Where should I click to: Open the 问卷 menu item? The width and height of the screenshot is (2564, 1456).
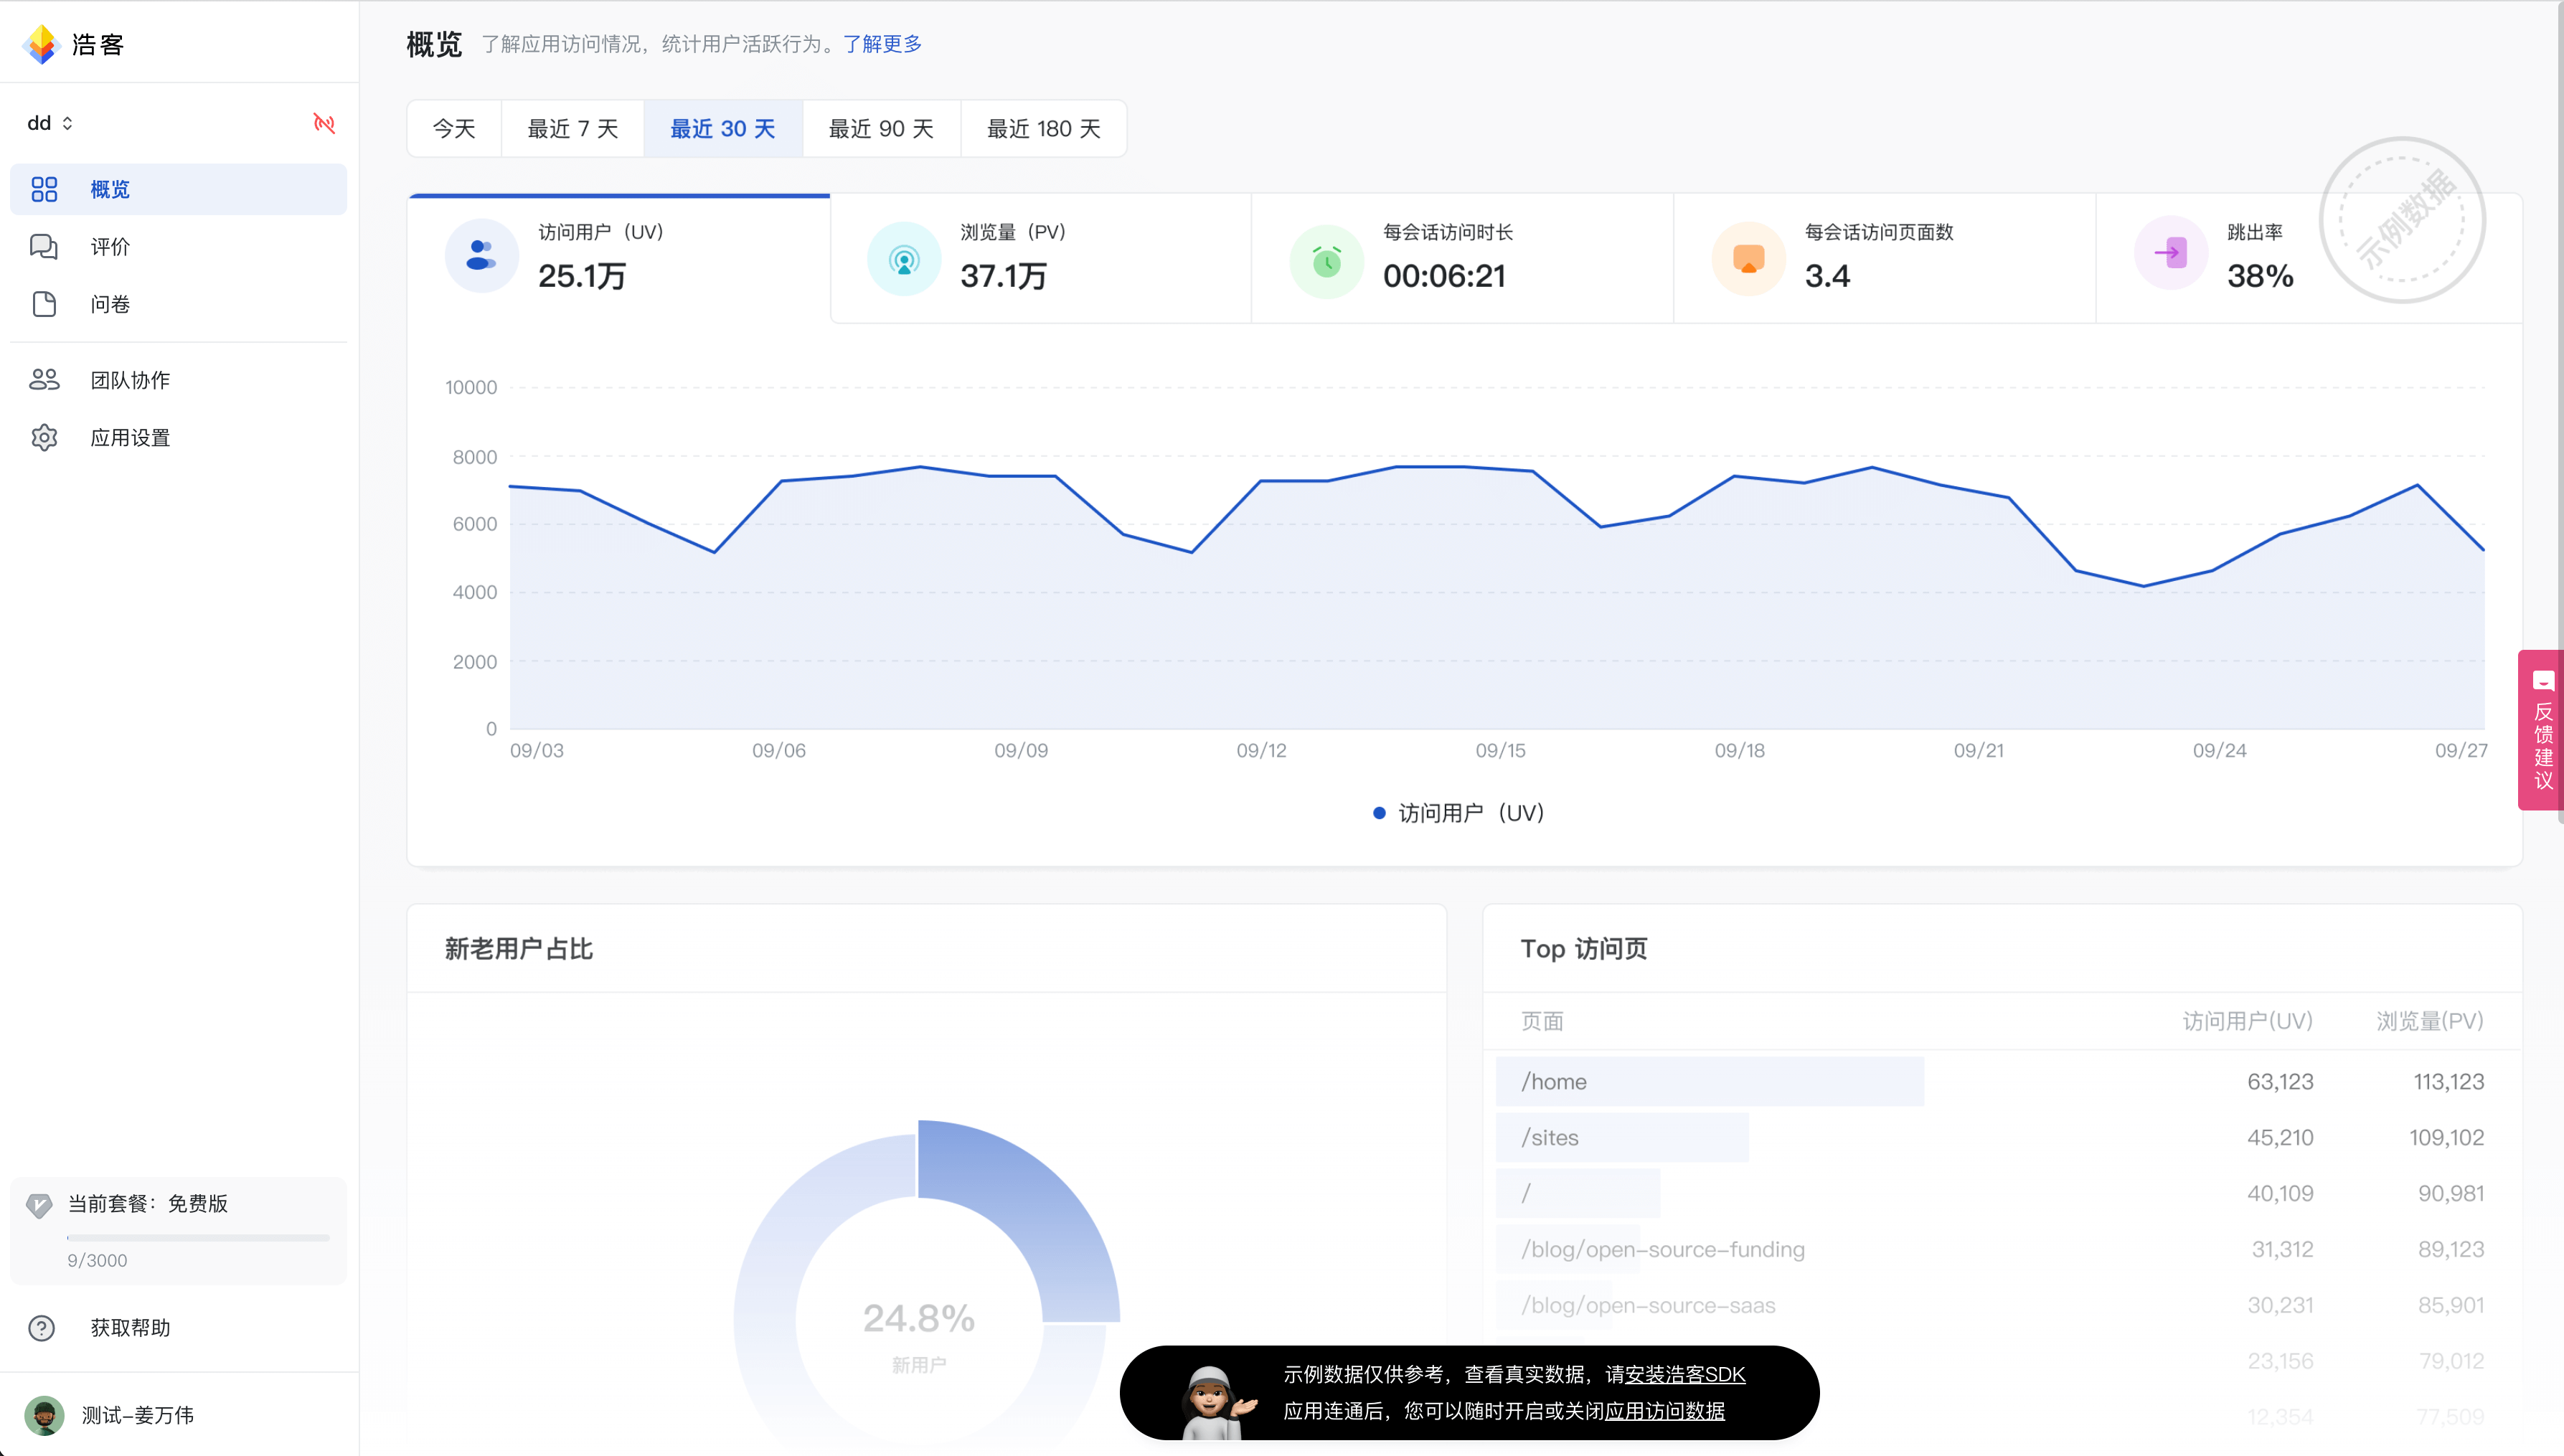pos(178,304)
